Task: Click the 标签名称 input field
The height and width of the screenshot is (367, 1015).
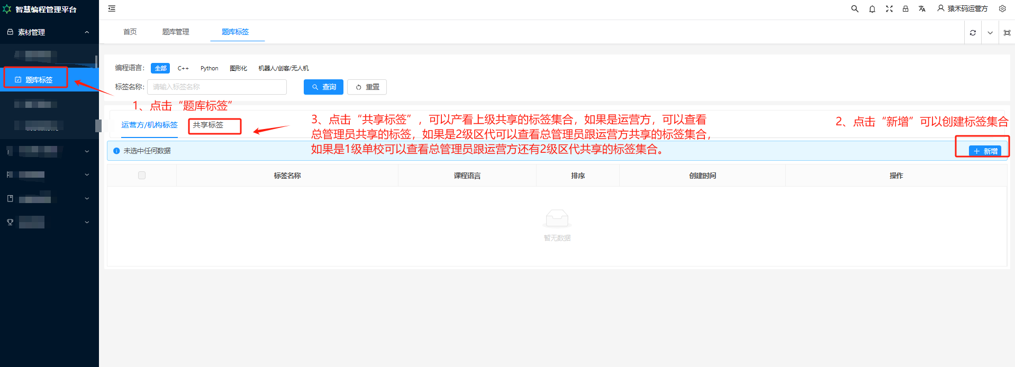Action: [x=217, y=87]
